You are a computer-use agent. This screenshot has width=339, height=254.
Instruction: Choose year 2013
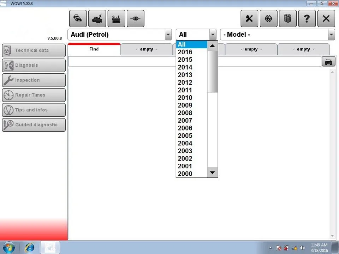coord(191,75)
